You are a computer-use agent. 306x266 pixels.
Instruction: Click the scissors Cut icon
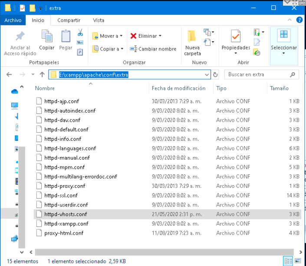click(x=80, y=33)
